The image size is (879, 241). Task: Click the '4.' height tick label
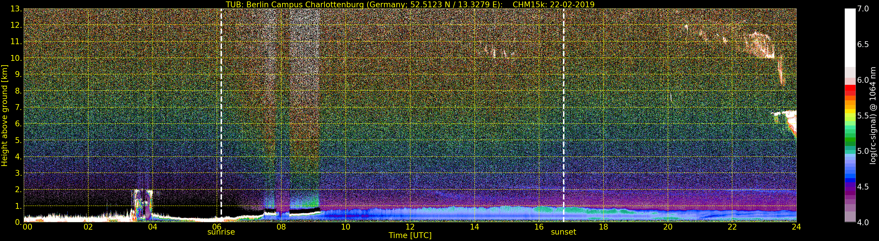pyautogui.click(x=18, y=156)
